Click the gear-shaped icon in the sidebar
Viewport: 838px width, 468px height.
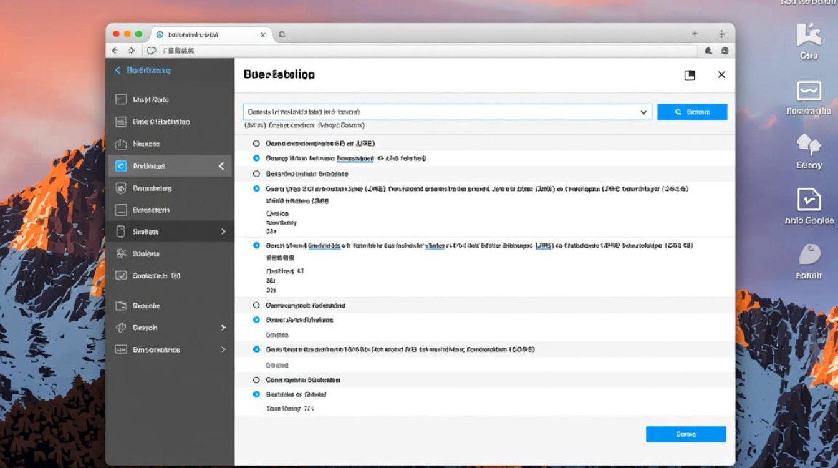121,254
